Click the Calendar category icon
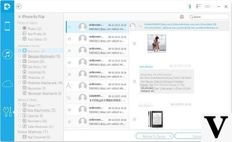Image resolution: width=232 pixels, height=142 pixels. (24, 115)
